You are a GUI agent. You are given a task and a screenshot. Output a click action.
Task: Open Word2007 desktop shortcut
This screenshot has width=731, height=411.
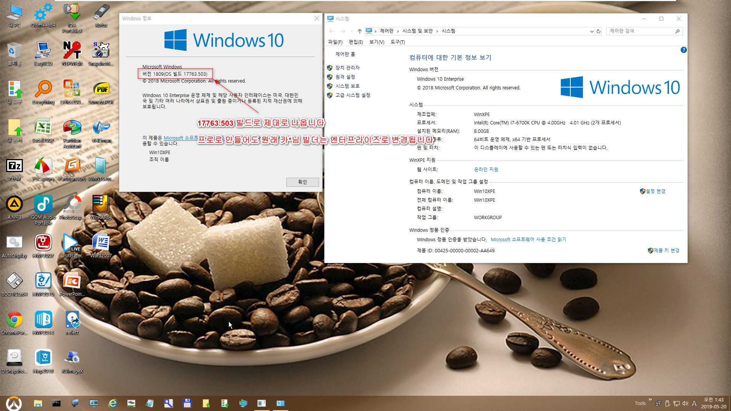[x=101, y=246]
